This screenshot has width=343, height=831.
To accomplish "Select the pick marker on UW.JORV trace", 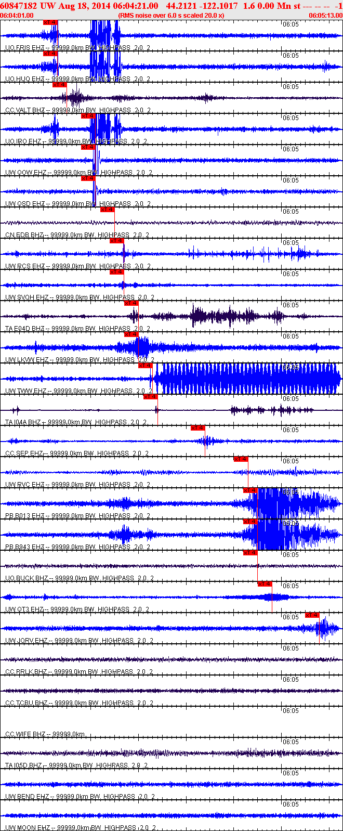I will (312, 615).
